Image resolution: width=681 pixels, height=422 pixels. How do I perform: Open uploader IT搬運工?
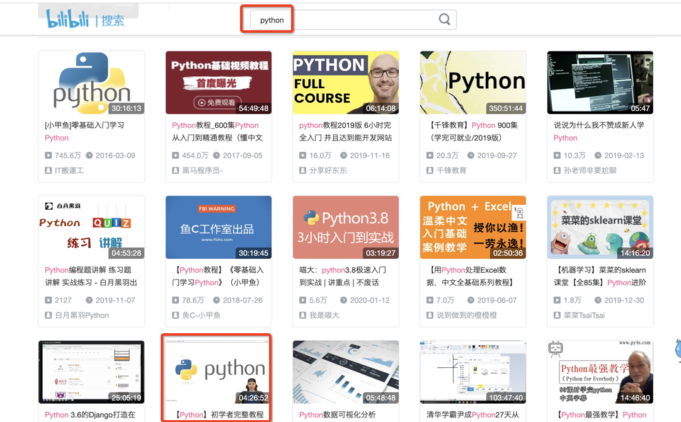[x=69, y=171]
